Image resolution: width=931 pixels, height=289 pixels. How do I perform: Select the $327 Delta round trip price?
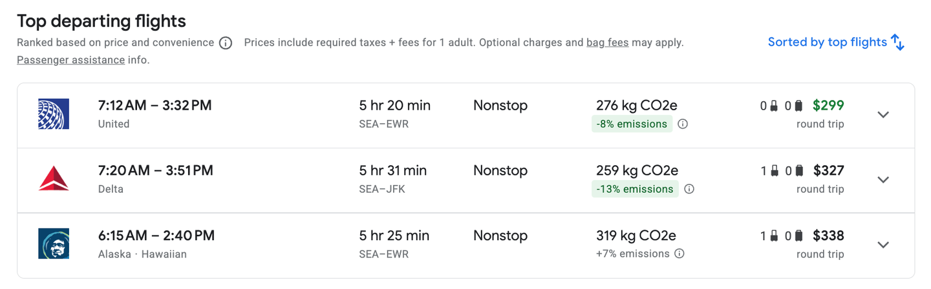point(828,171)
